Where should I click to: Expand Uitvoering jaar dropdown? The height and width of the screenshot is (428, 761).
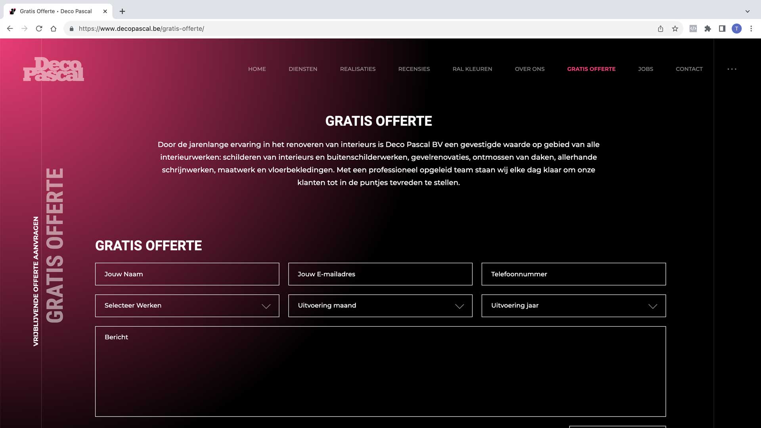(574, 306)
